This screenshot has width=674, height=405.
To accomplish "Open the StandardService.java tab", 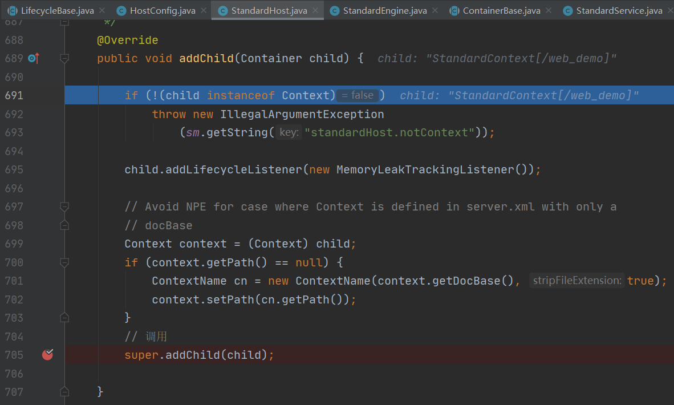I will click(619, 10).
